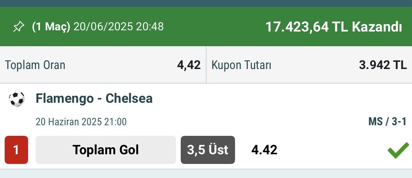Image resolution: width=412 pixels, height=178 pixels.
Task: Click the dark top status strip
Action: [206, 3]
